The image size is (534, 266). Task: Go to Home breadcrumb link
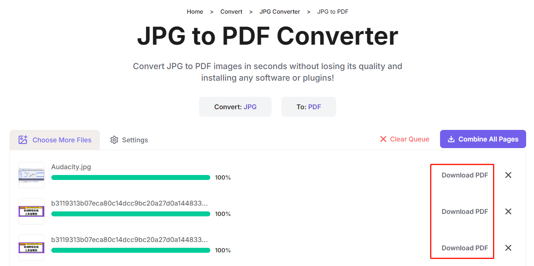click(x=195, y=12)
